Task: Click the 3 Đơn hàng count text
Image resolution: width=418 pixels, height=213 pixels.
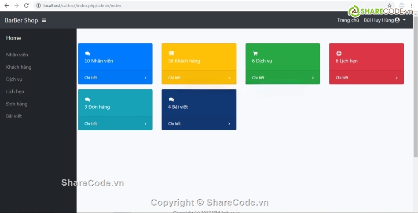Action: (97, 107)
